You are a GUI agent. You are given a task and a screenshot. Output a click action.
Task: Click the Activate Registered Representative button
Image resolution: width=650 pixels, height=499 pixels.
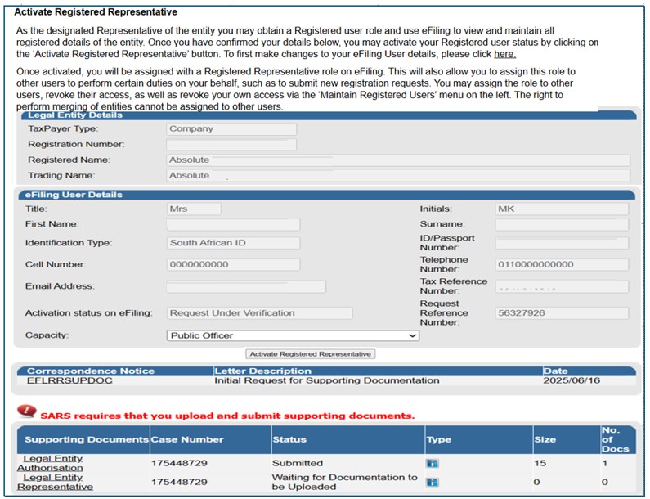pyautogui.click(x=311, y=354)
